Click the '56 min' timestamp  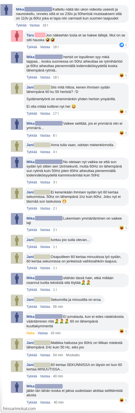click(58, 307)
